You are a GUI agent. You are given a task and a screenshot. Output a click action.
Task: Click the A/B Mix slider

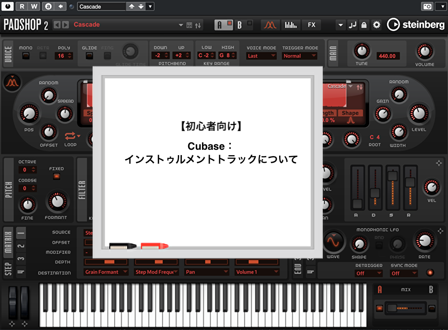(406, 308)
